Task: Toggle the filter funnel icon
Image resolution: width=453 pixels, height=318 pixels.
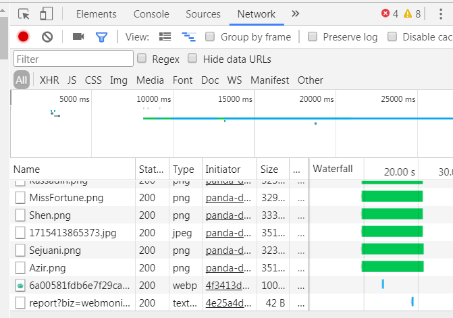Action: (x=101, y=37)
